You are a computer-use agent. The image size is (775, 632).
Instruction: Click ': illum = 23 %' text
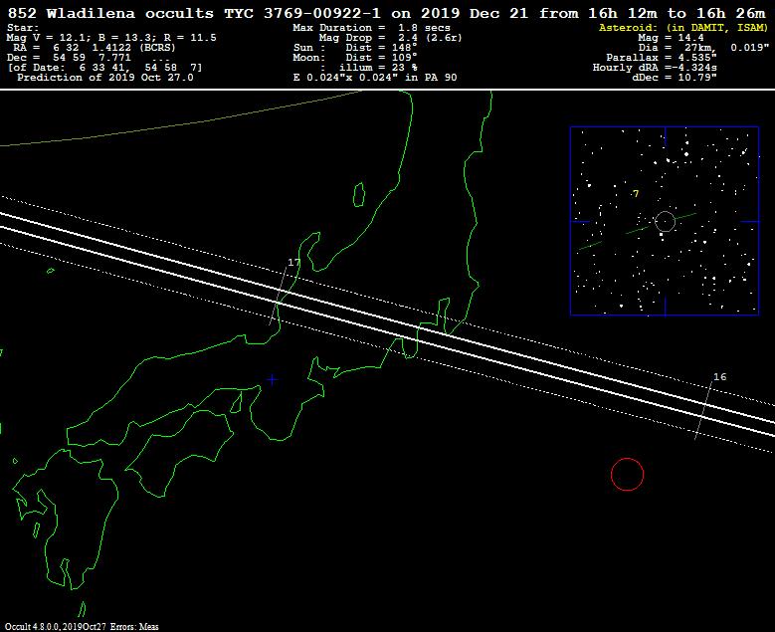368,68
